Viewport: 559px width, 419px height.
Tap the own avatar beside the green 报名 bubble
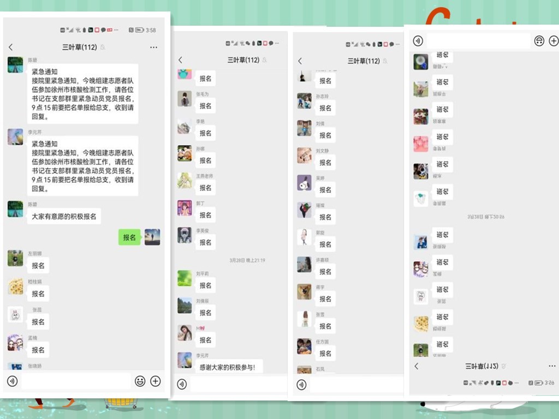point(152,237)
